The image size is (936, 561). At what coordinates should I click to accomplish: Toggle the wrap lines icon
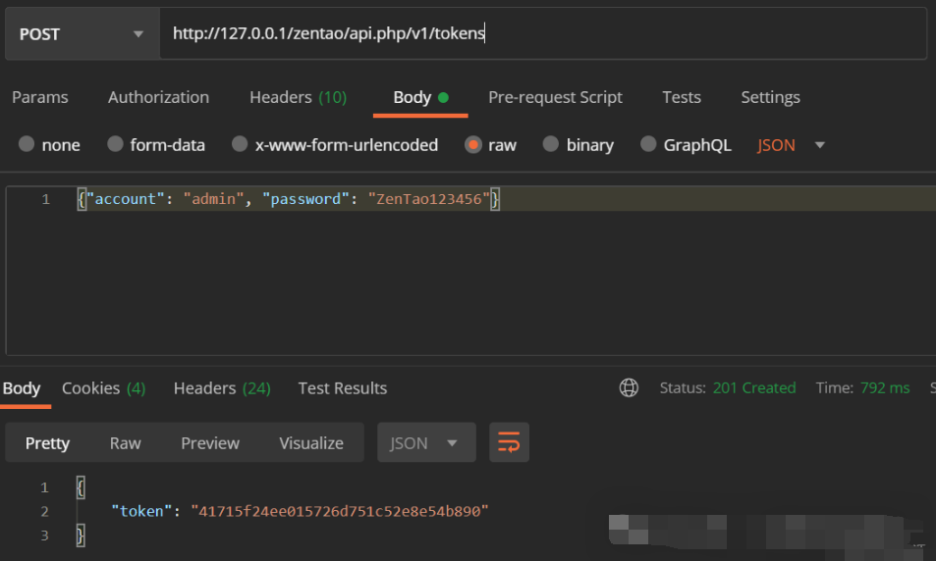(509, 442)
